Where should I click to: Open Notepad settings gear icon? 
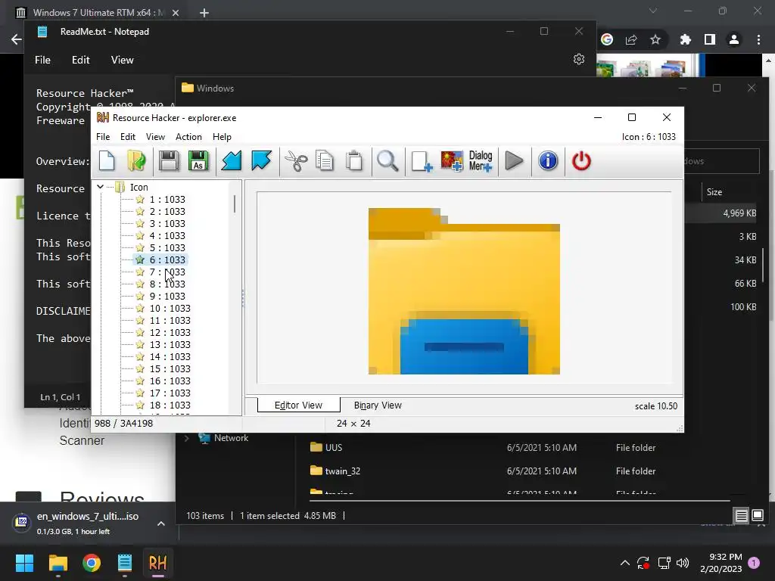pos(579,59)
